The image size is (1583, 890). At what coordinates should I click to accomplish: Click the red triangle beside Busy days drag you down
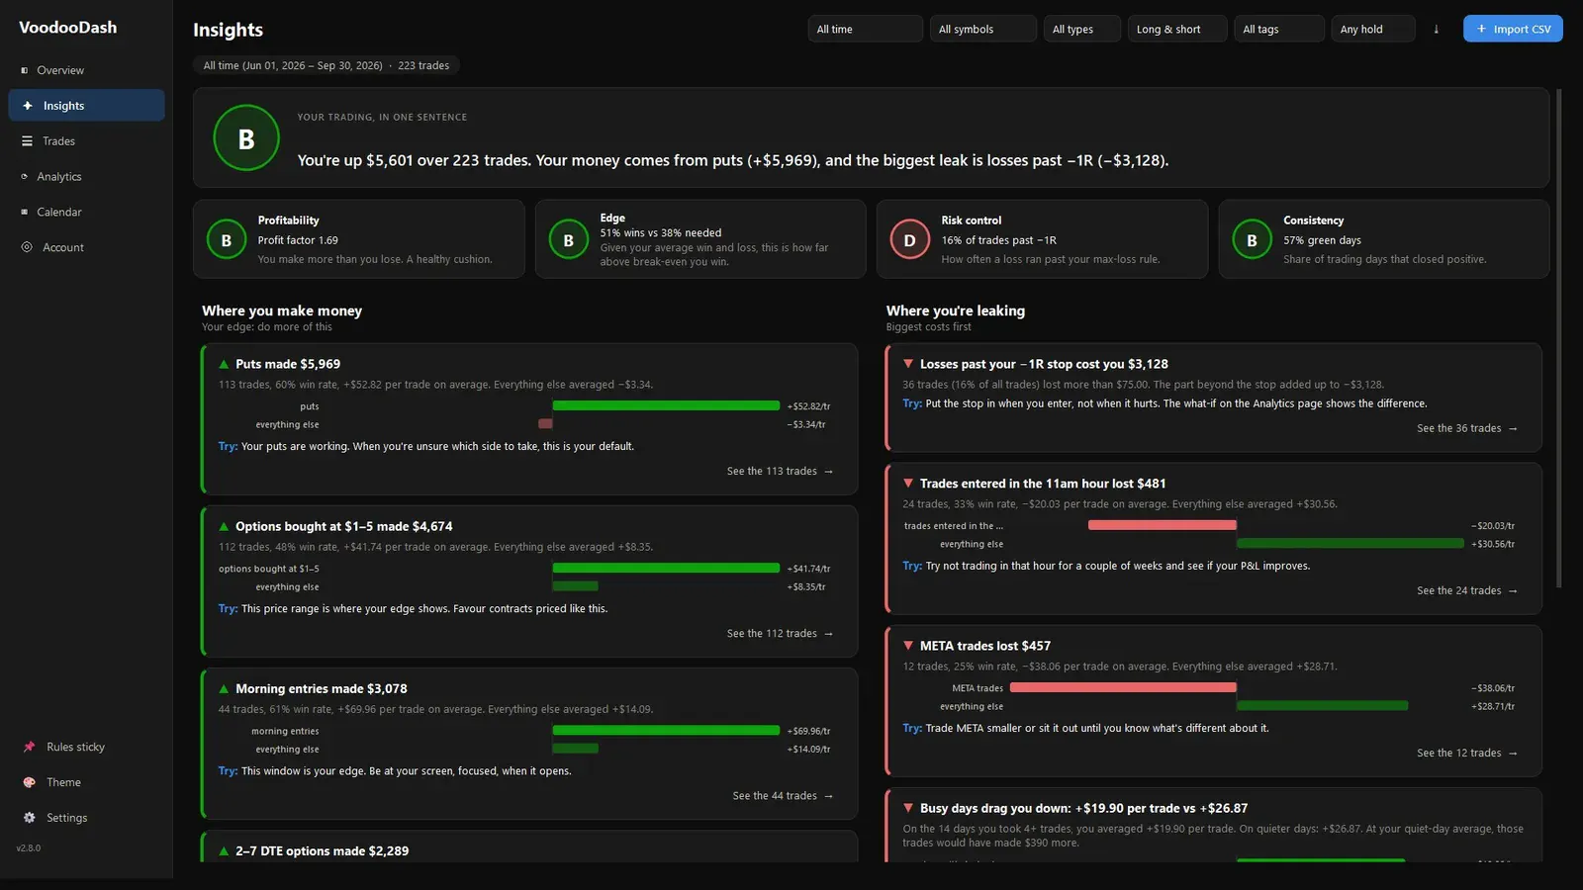coord(908,808)
